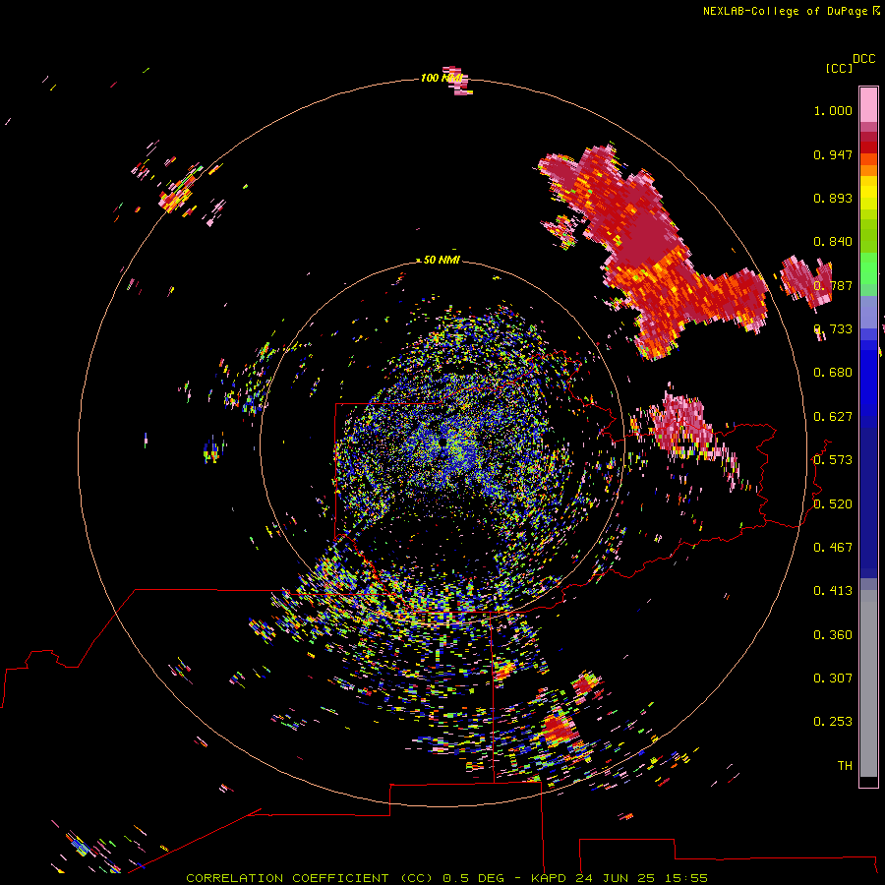The image size is (885, 885).
Task: Click the 50 NMI range ring label
Action: (x=442, y=260)
